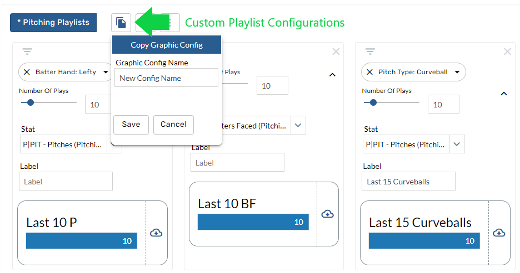Open the Batter Hand: Lefty dropdown
520x273 pixels.
tap(106, 72)
